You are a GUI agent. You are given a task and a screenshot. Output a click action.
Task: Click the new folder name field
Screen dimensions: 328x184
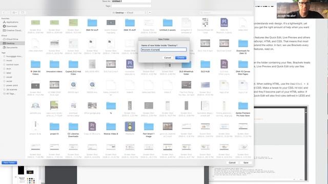(164, 50)
